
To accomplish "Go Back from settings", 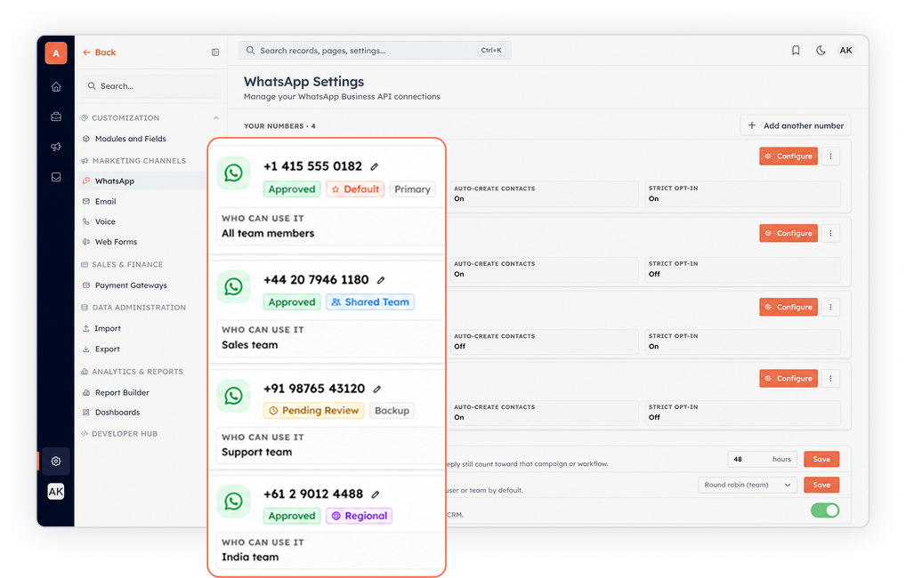I will [99, 52].
